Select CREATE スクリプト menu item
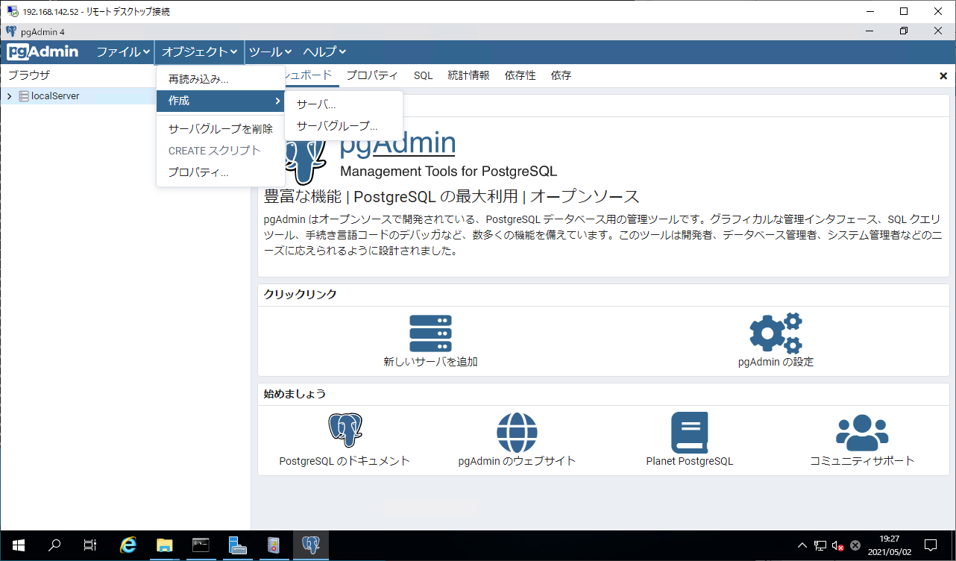956x561 pixels. (x=221, y=151)
